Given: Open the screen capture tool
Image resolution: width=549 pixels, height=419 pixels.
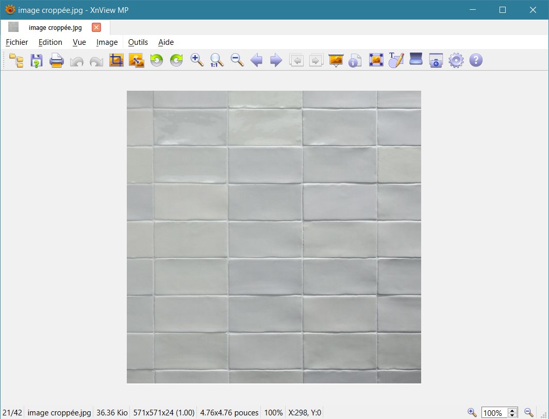Looking at the screenshot, I should point(436,61).
